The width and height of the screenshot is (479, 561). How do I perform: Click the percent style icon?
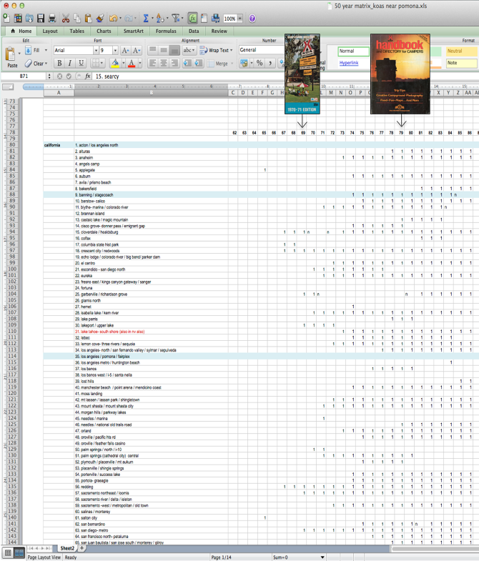coord(260,64)
